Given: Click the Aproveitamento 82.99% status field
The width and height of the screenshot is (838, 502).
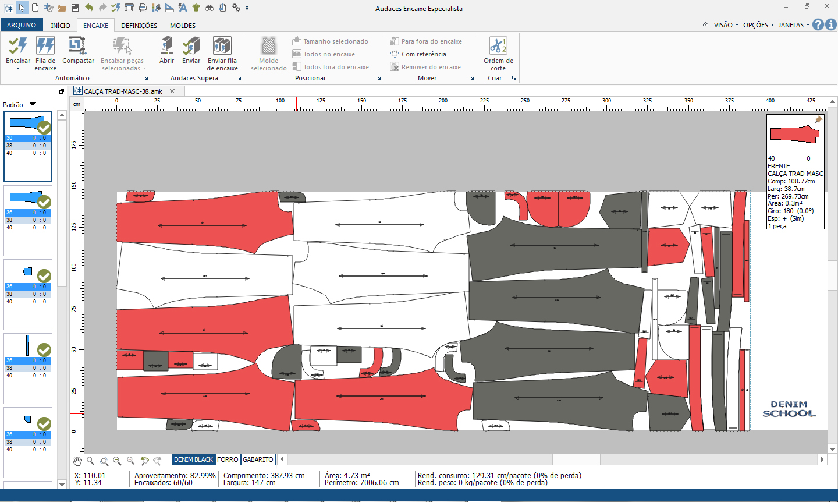Looking at the screenshot, I should pyautogui.click(x=175, y=479).
